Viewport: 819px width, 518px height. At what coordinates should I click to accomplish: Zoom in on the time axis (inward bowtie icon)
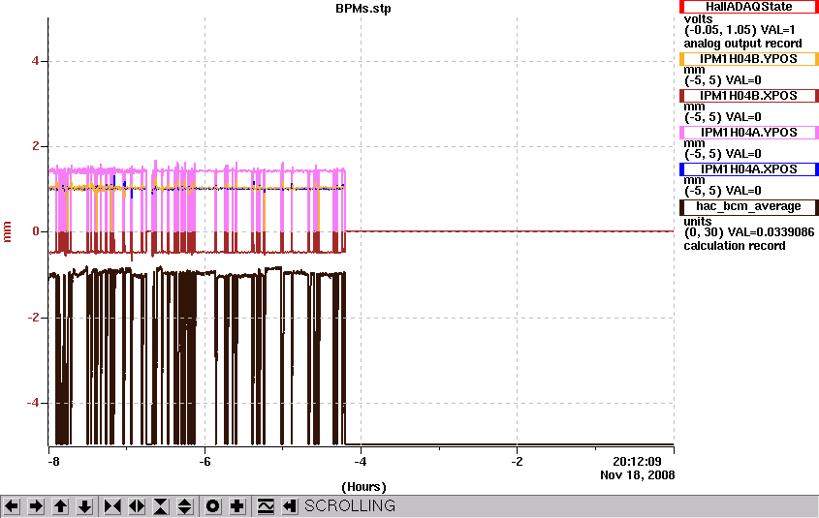(112, 506)
